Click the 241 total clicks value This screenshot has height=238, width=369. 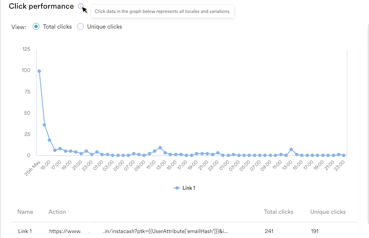[269, 231]
